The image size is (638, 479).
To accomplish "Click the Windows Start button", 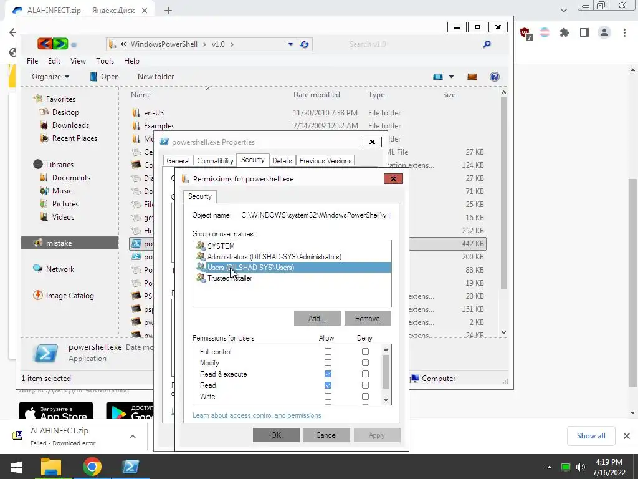I will pos(16,467).
